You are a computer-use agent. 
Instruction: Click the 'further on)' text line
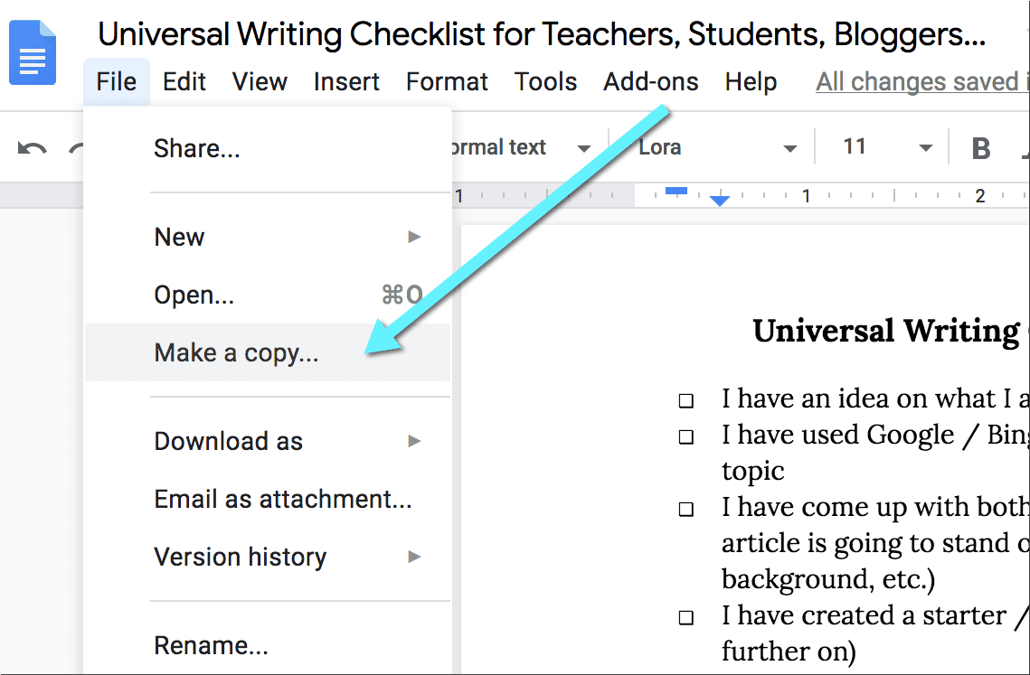pos(789,652)
